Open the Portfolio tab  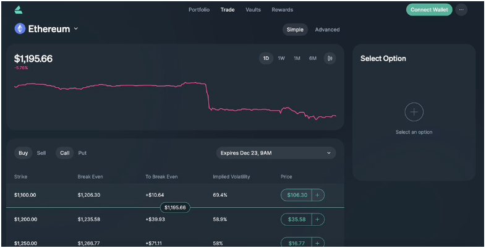pos(199,10)
